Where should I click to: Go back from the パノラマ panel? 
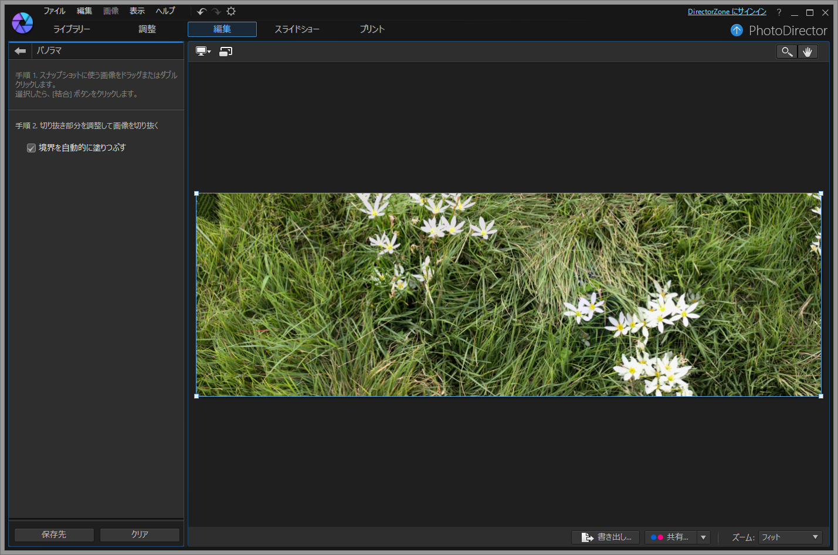(21, 51)
